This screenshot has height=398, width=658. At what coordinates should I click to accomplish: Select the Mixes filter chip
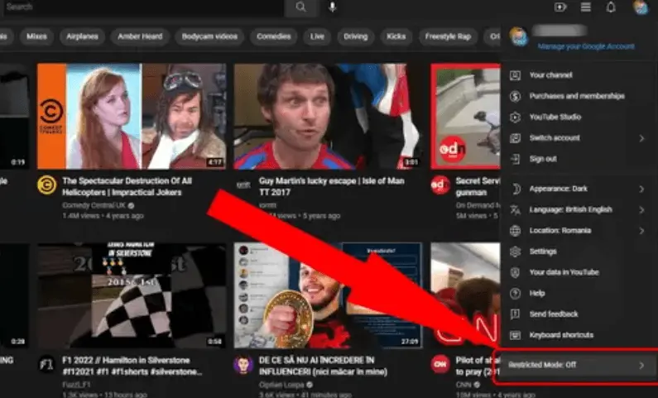tap(36, 36)
